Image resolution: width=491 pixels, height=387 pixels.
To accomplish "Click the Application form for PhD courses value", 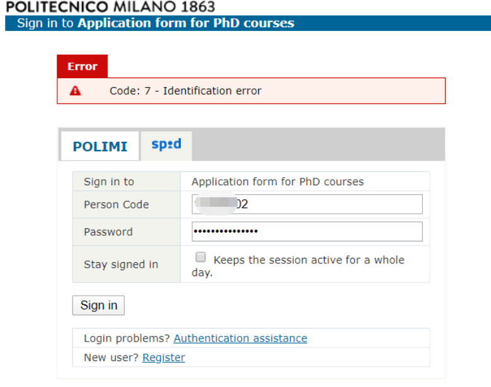I will click(277, 182).
